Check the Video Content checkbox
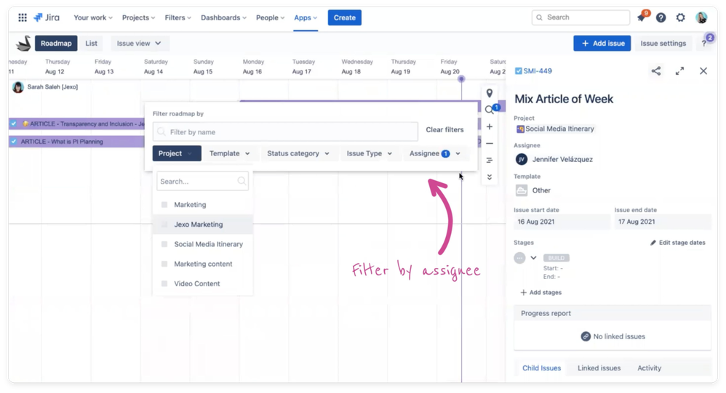The width and height of the screenshot is (726, 393). (x=164, y=283)
